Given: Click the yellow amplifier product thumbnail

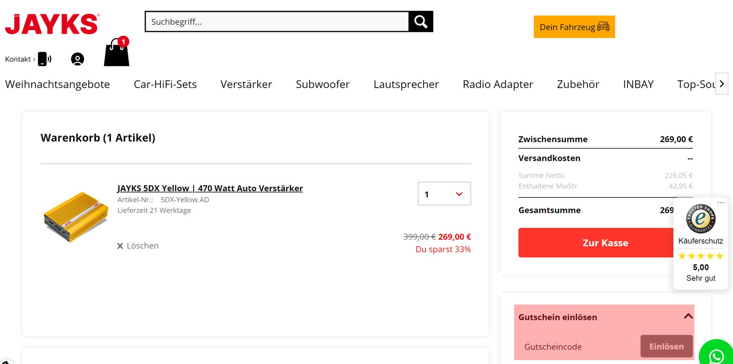Looking at the screenshot, I should [x=76, y=217].
